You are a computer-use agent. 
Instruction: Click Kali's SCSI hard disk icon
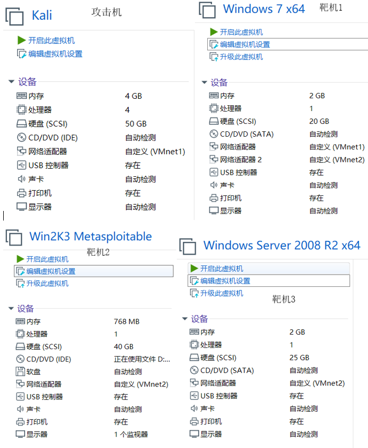[x=21, y=124]
